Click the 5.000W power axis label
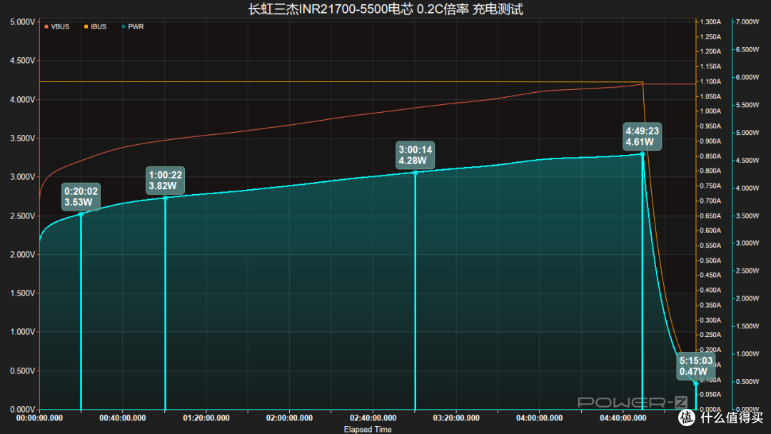 (747, 133)
